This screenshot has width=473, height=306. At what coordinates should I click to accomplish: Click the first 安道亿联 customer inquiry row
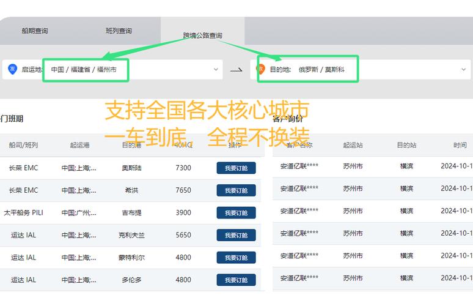click(x=299, y=166)
